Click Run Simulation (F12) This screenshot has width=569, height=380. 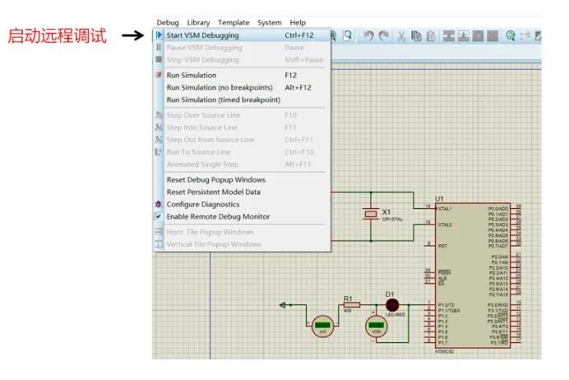[x=242, y=75]
